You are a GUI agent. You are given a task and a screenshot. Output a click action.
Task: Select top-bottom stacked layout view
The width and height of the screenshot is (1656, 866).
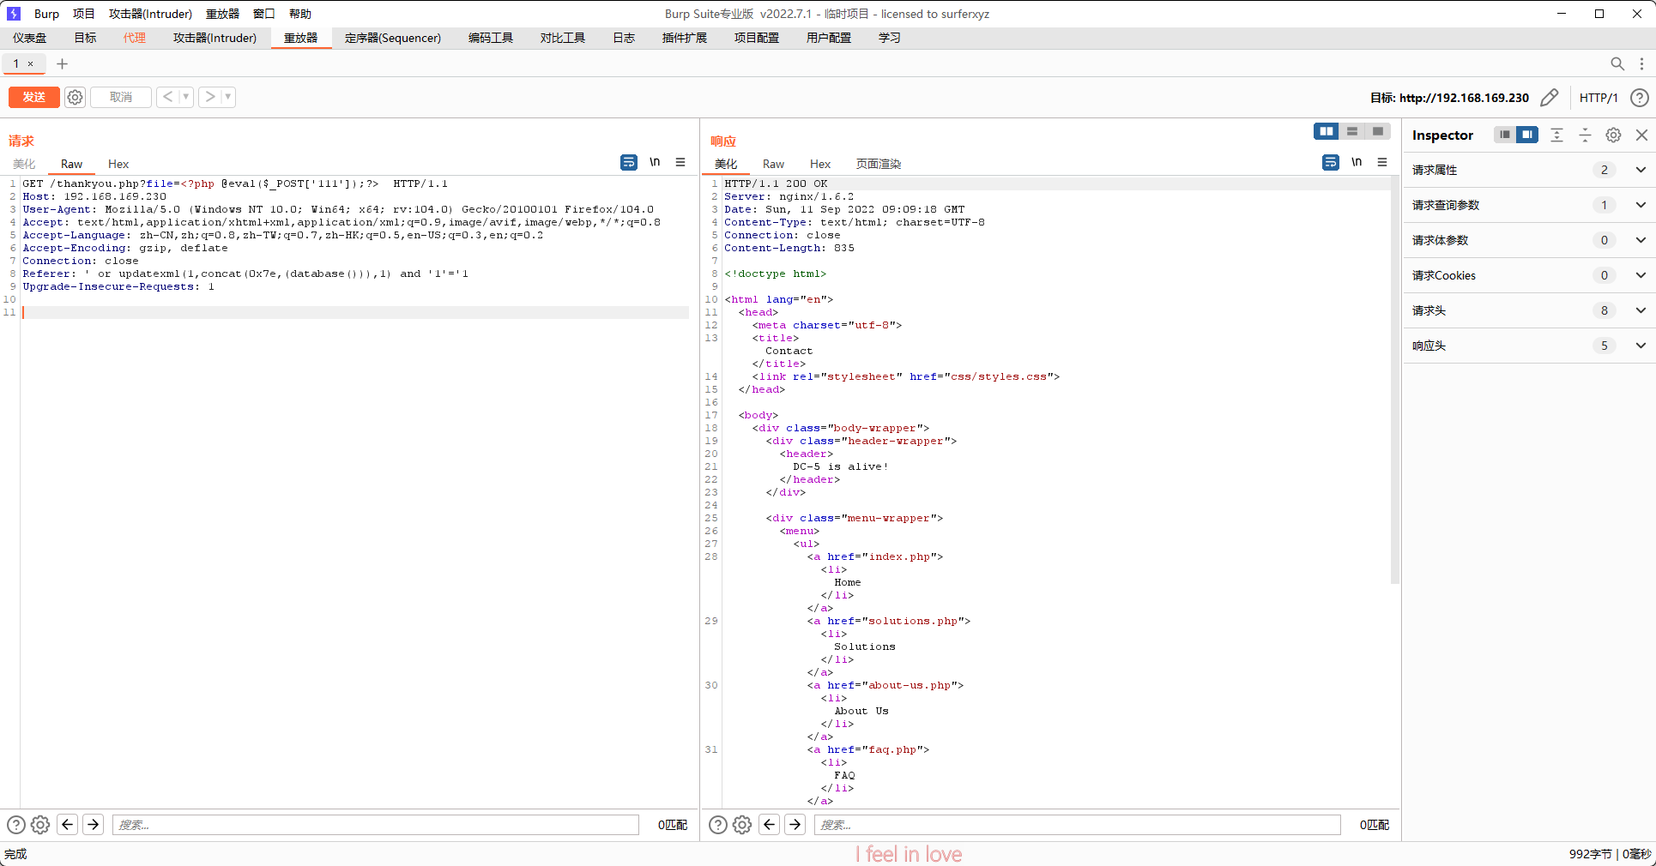click(1352, 131)
